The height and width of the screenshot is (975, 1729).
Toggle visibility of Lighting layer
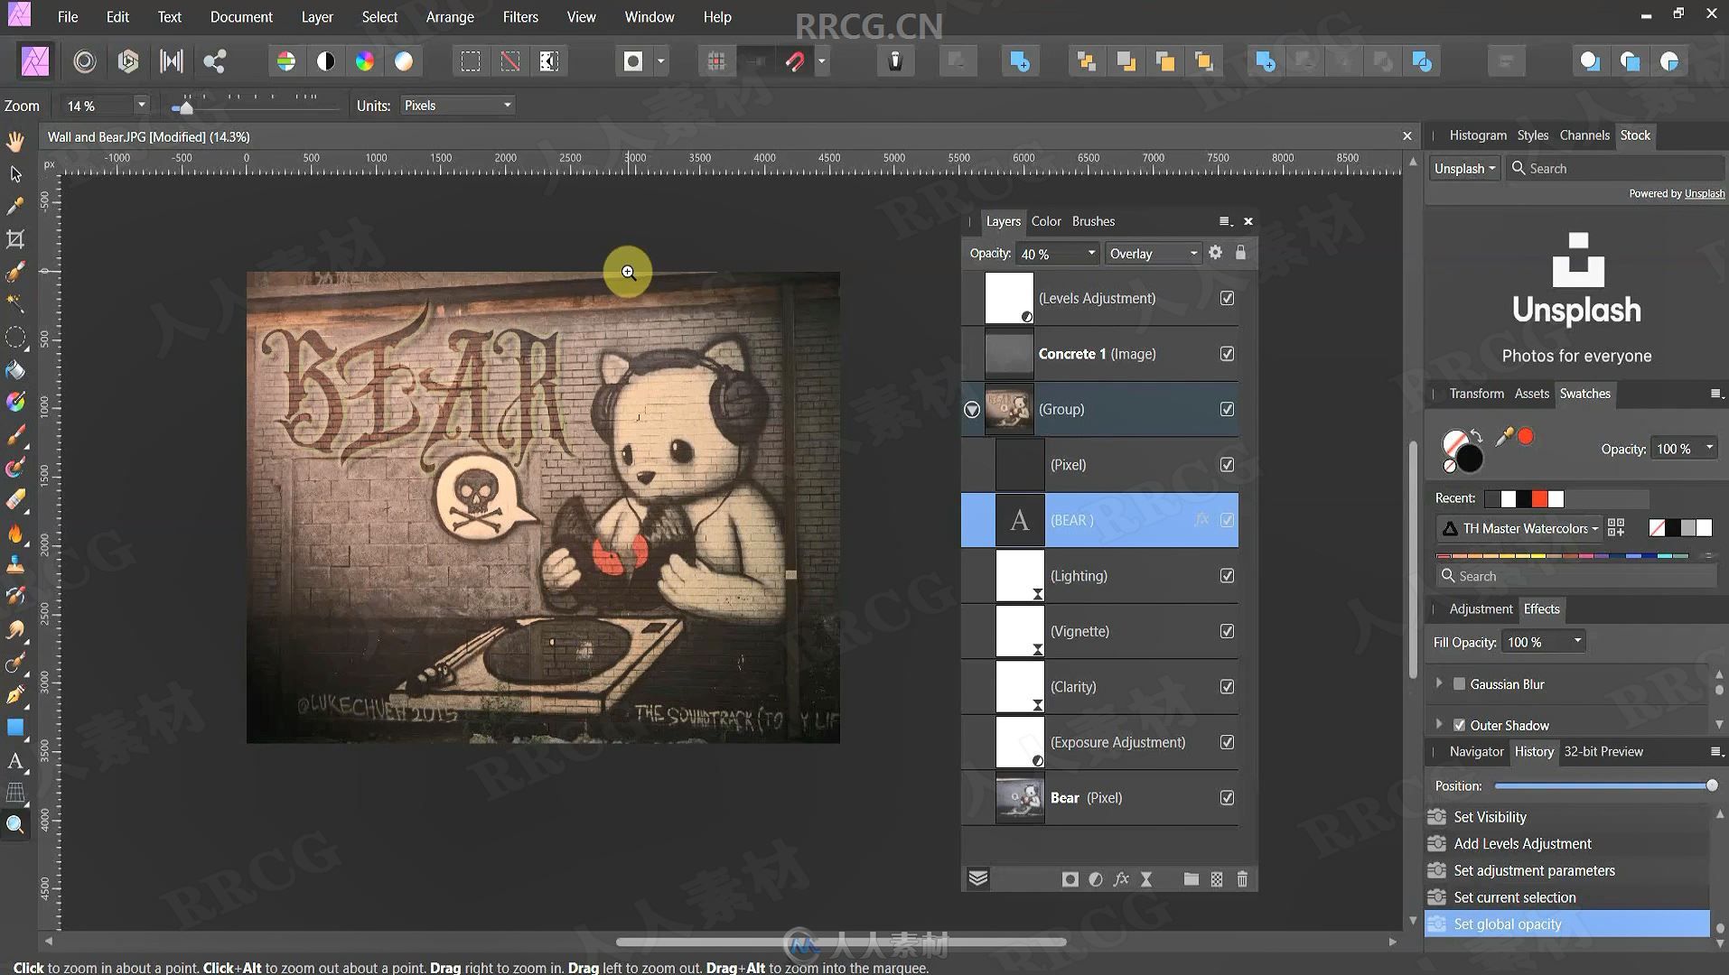click(x=1227, y=576)
